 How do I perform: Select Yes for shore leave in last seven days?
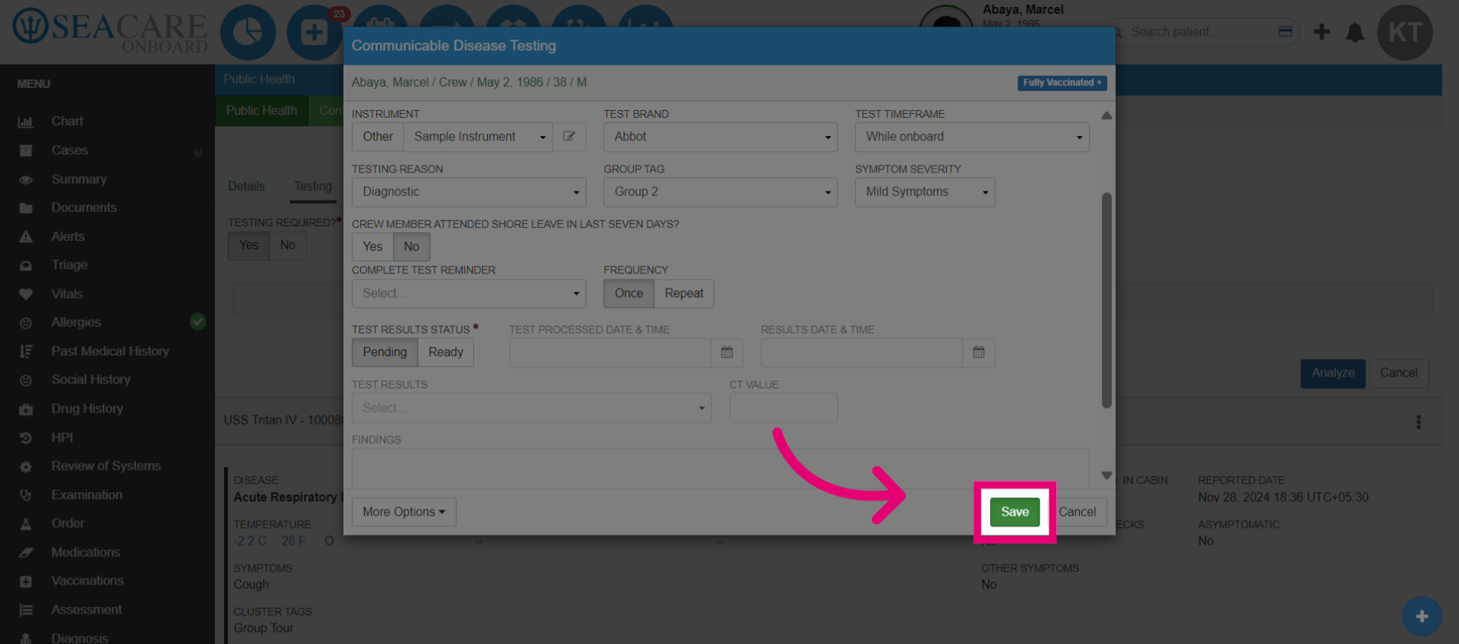[x=372, y=247]
